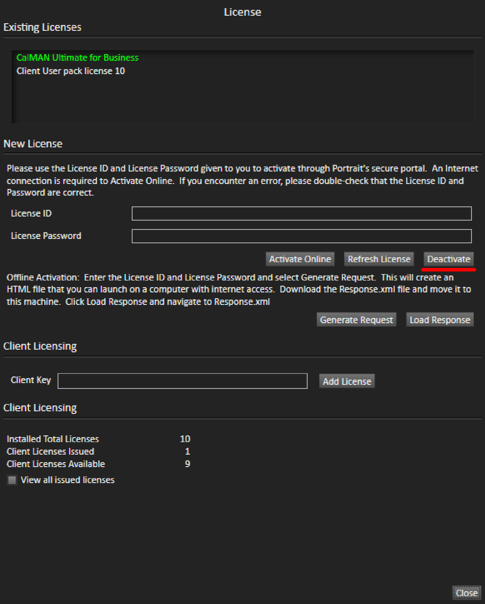Click the Add License button

coord(347,381)
